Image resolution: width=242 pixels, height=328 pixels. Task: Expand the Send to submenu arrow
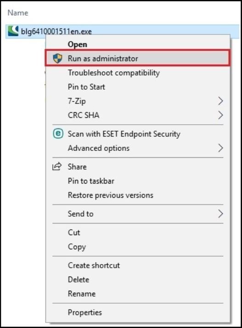click(220, 214)
